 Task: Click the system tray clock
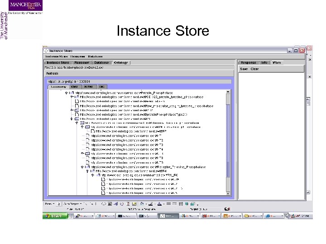point(305,216)
